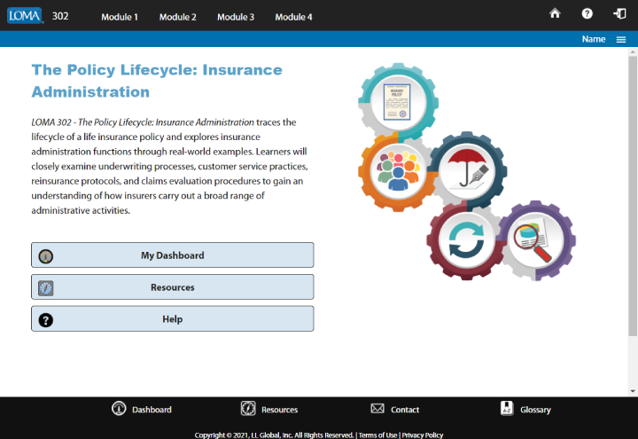638x439 pixels.
Task: Click the red umbrella and pen gear
Action: [x=467, y=171]
